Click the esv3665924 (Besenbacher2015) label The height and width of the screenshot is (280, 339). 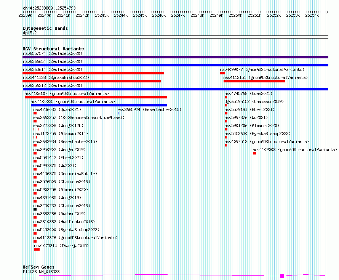[149, 109]
